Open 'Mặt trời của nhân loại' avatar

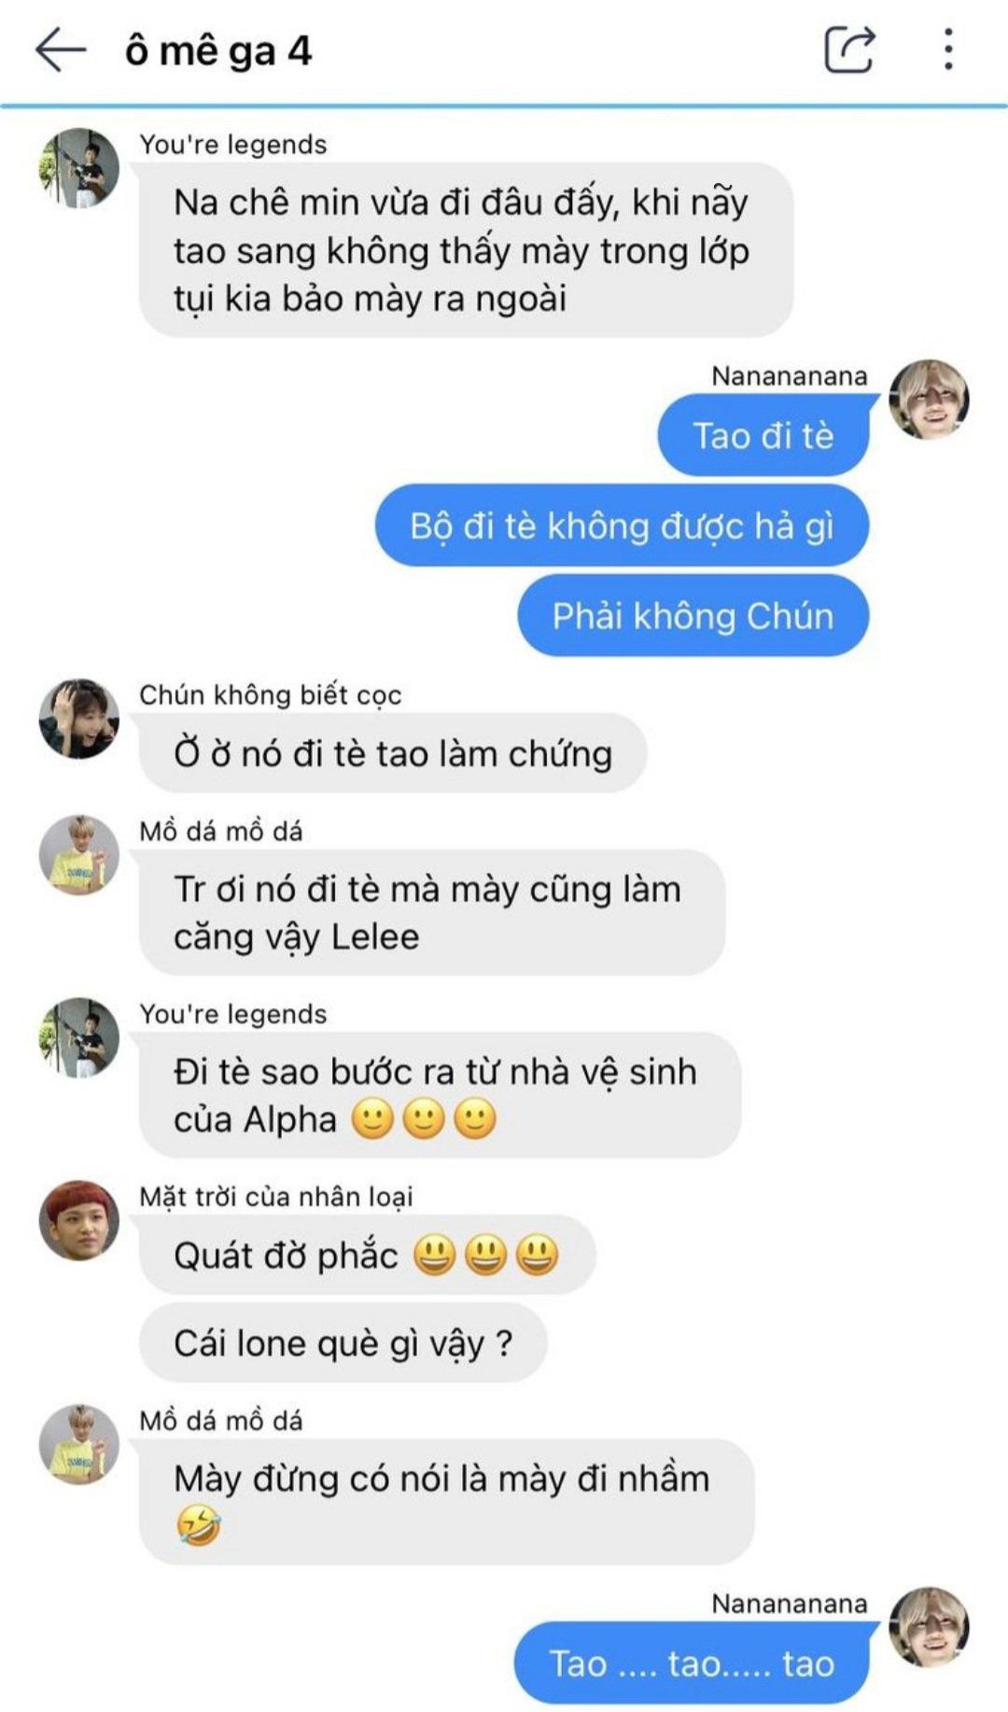79,1221
